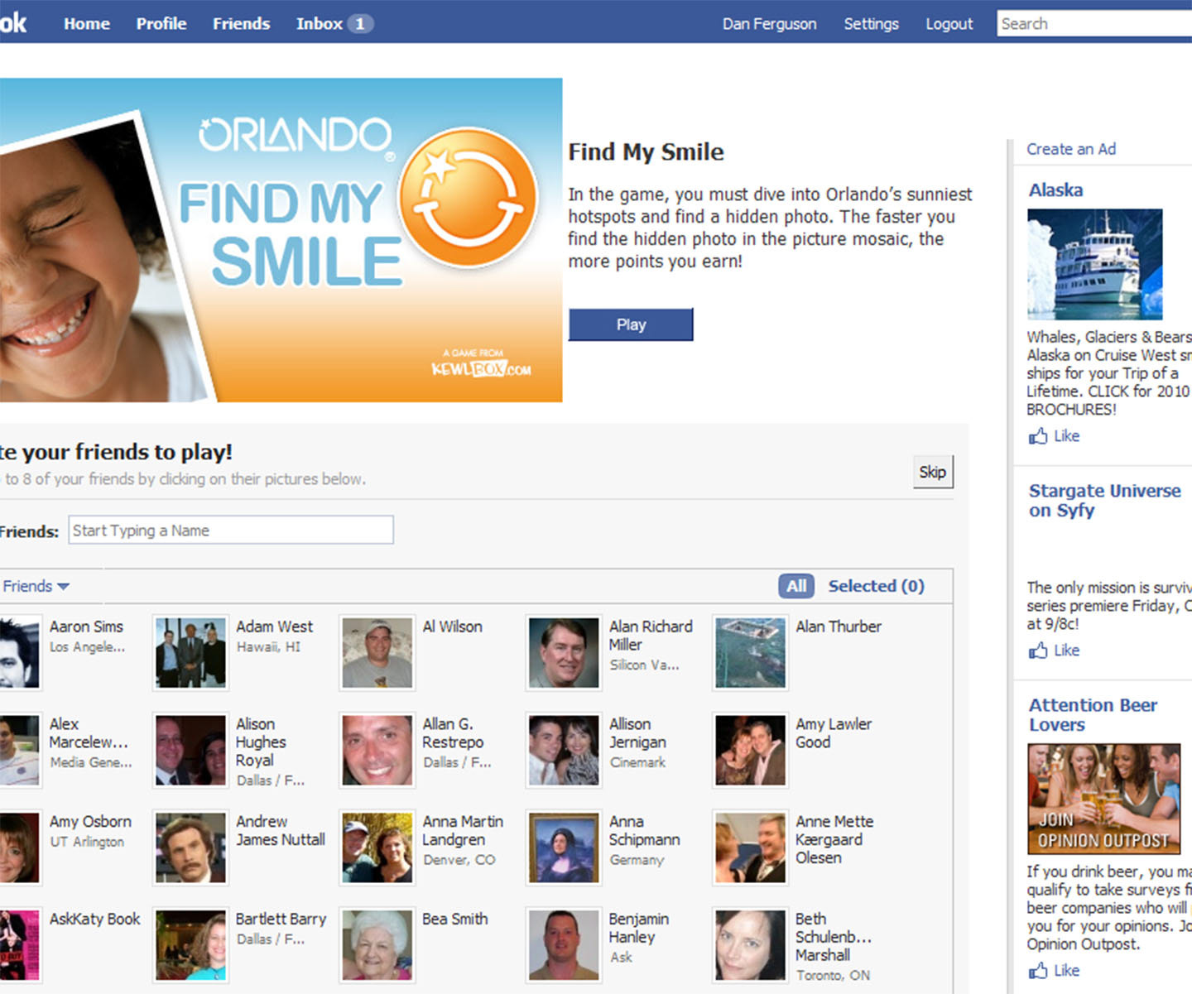This screenshot has width=1192, height=994.
Task: Focus the Search box in header
Action: tap(1094, 24)
